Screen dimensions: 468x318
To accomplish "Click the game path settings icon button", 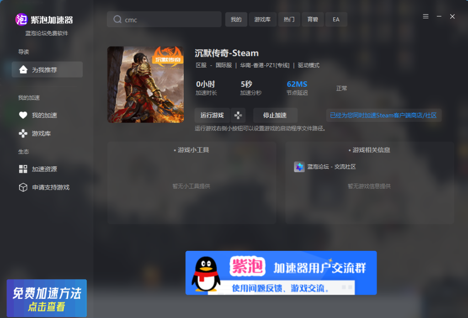I will [238, 115].
